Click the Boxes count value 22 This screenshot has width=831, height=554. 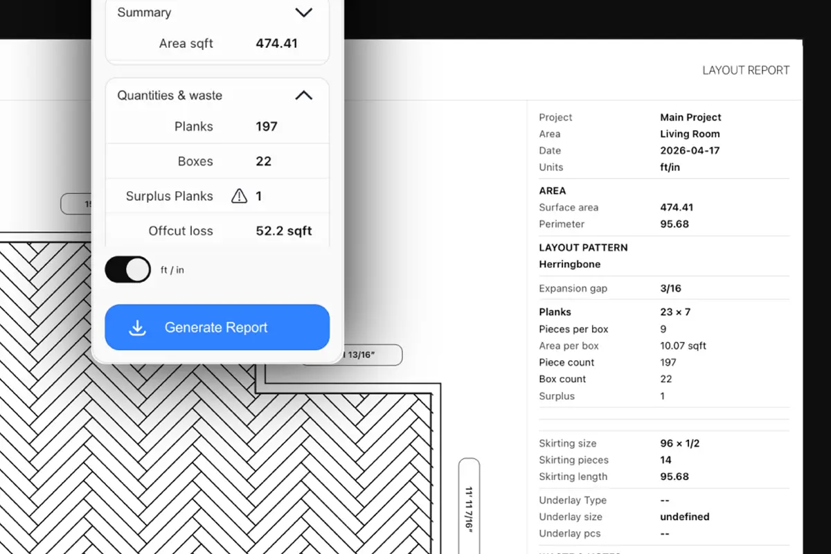click(264, 161)
